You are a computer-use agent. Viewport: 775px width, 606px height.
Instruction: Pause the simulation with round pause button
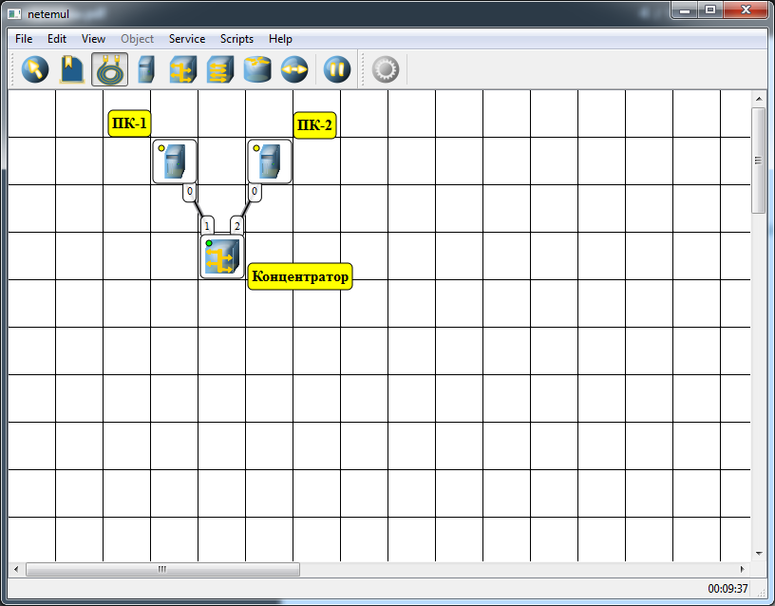337,69
